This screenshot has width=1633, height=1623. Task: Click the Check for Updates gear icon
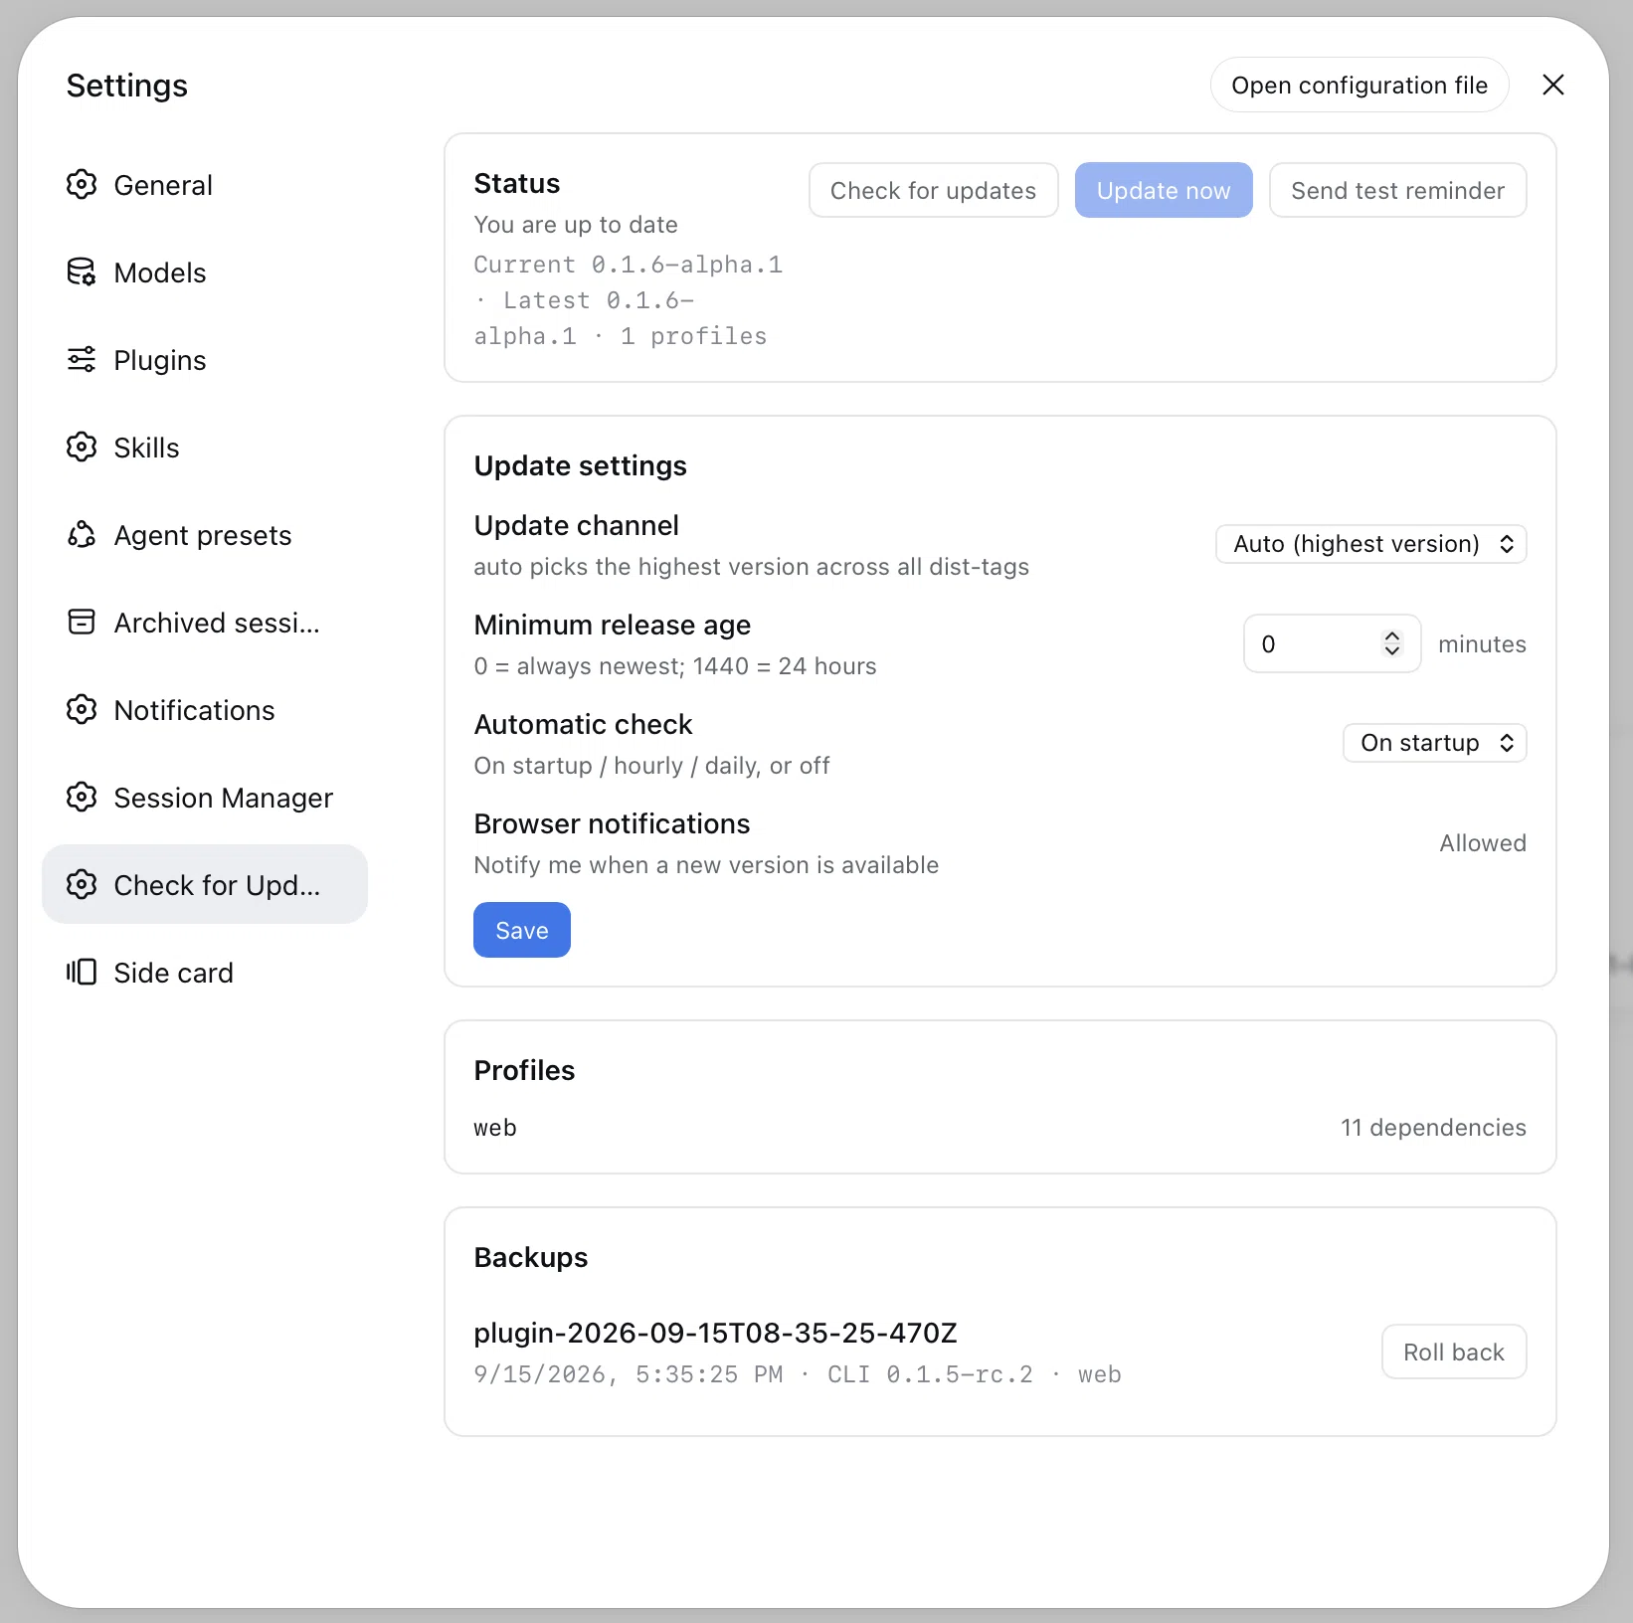coord(82,885)
